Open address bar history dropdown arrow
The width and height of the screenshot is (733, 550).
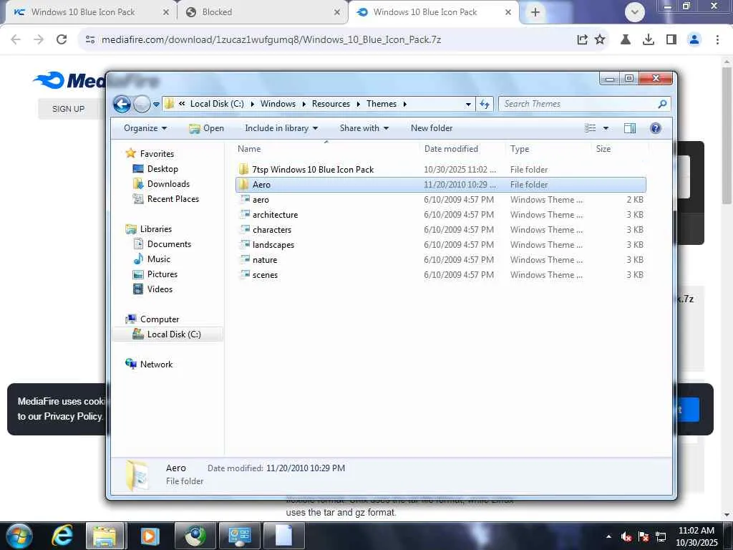coord(468,105)
